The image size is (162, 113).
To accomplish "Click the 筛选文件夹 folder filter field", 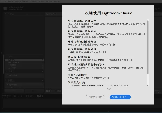I will (x=24, y=75).
